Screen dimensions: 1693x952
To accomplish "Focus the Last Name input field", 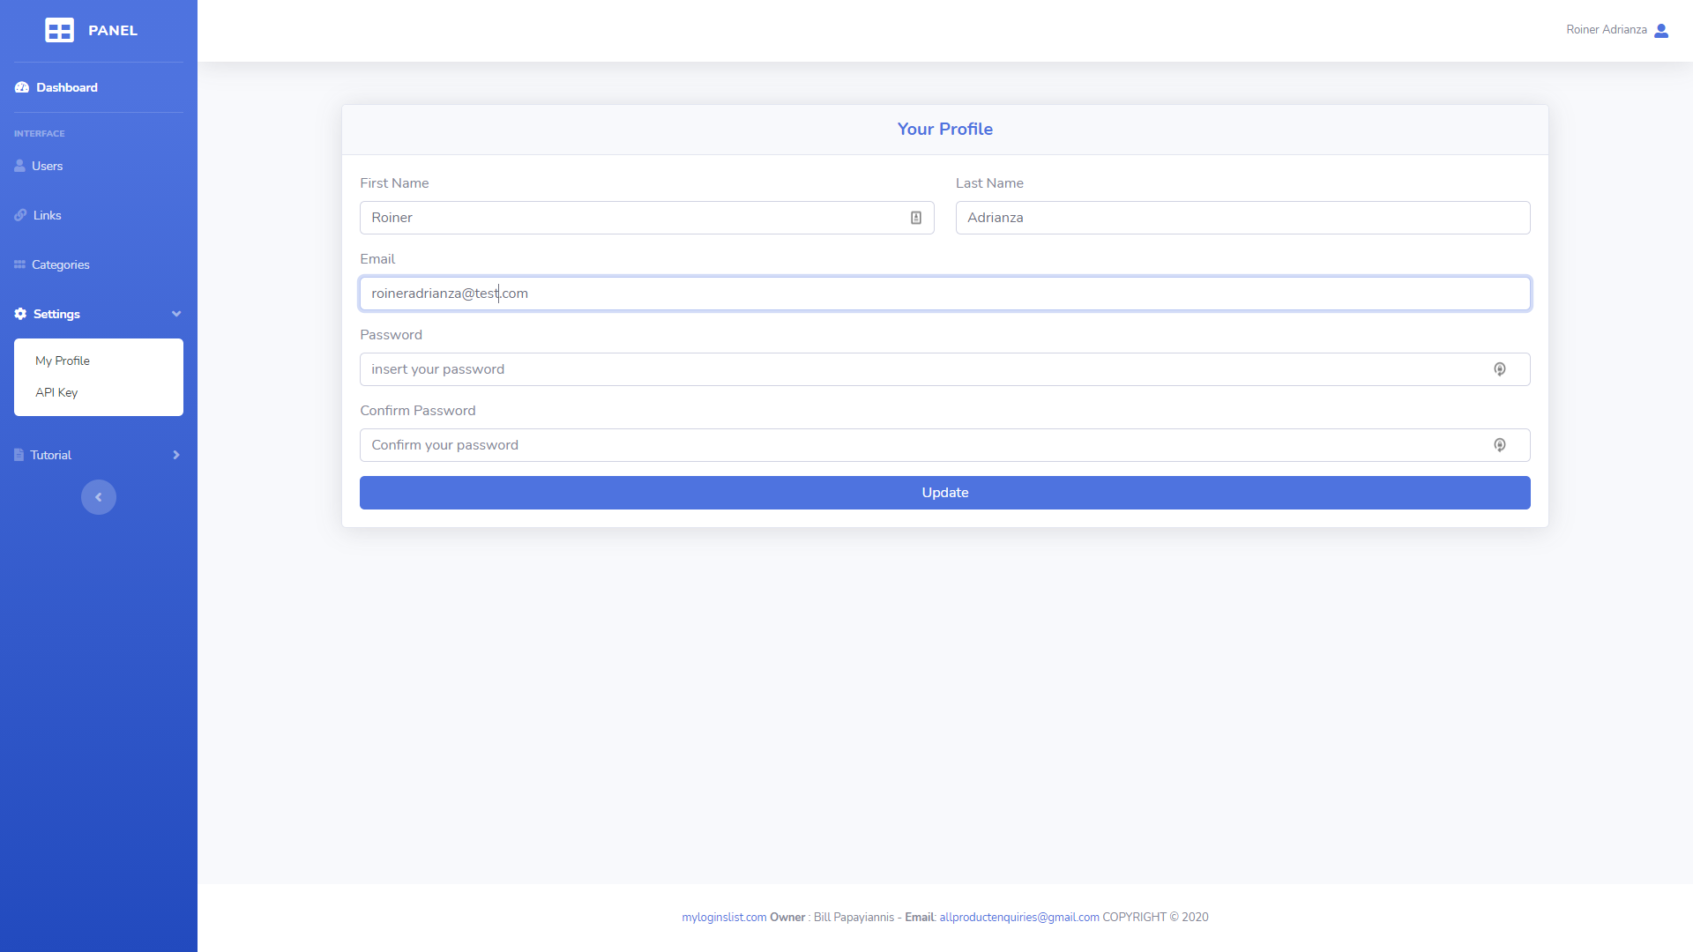I will pyautogui.click(x=1242, y=218).
